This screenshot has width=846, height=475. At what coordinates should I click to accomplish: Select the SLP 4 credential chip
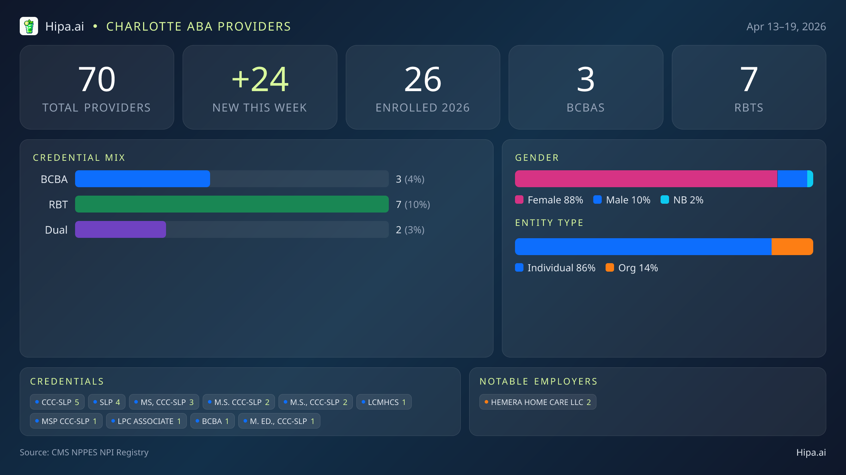coord(106,402)
